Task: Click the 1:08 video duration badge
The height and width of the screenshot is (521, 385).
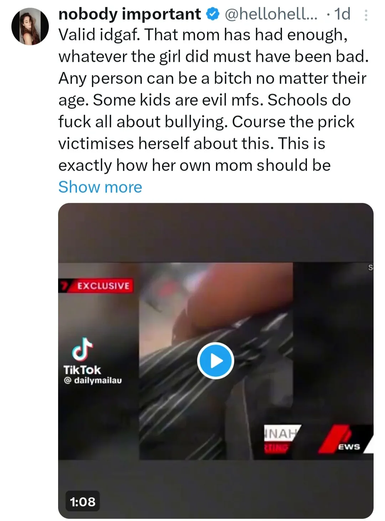Action: 83,502
